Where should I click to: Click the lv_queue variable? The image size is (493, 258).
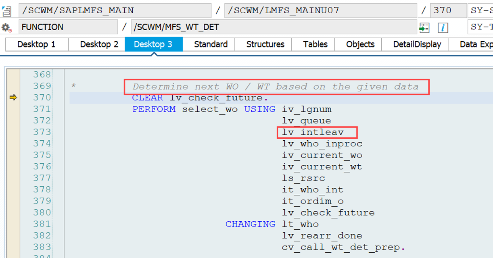(x=307, y=121)
